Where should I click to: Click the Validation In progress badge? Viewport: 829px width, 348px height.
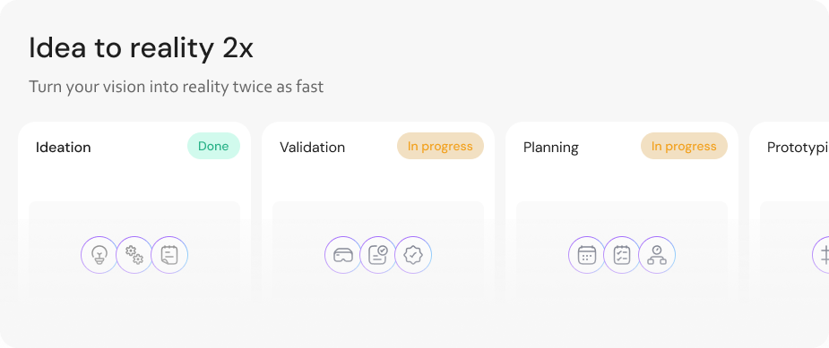pyautogui.click(x=440, y=147)
